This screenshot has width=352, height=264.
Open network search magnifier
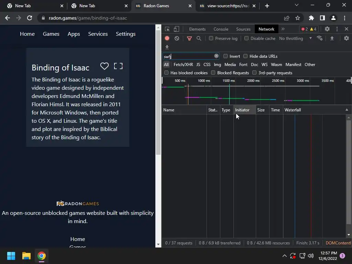[x=199, y=38]
